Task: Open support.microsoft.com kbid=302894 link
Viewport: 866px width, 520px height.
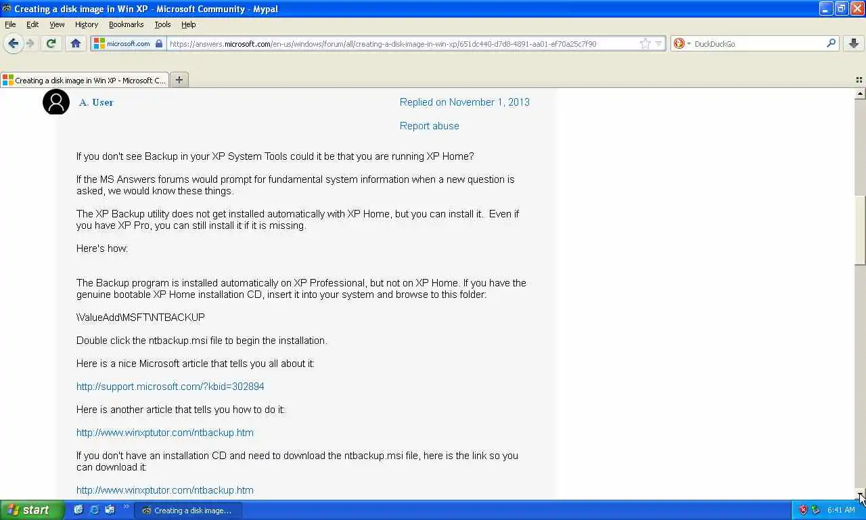Action: (x=170, y=387)
